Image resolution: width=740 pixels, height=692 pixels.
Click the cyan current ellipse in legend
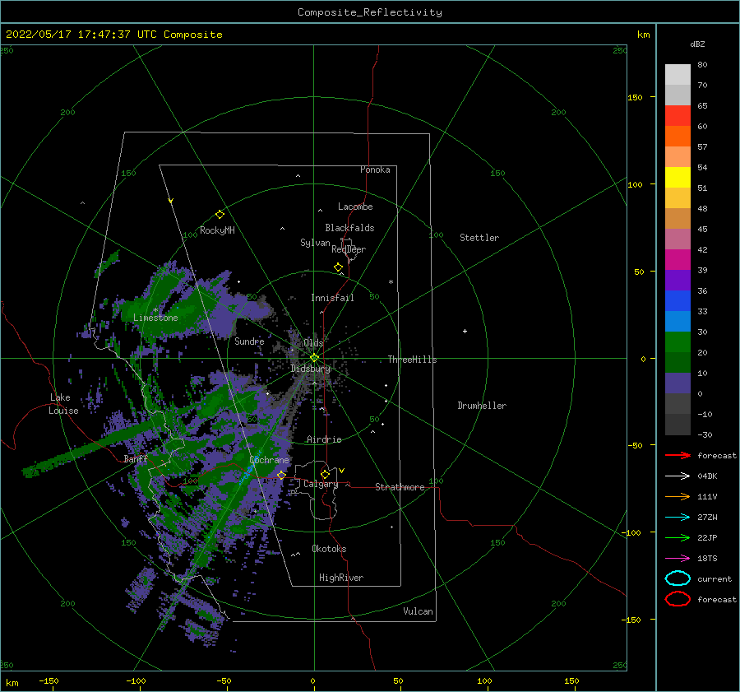[678, 578]
